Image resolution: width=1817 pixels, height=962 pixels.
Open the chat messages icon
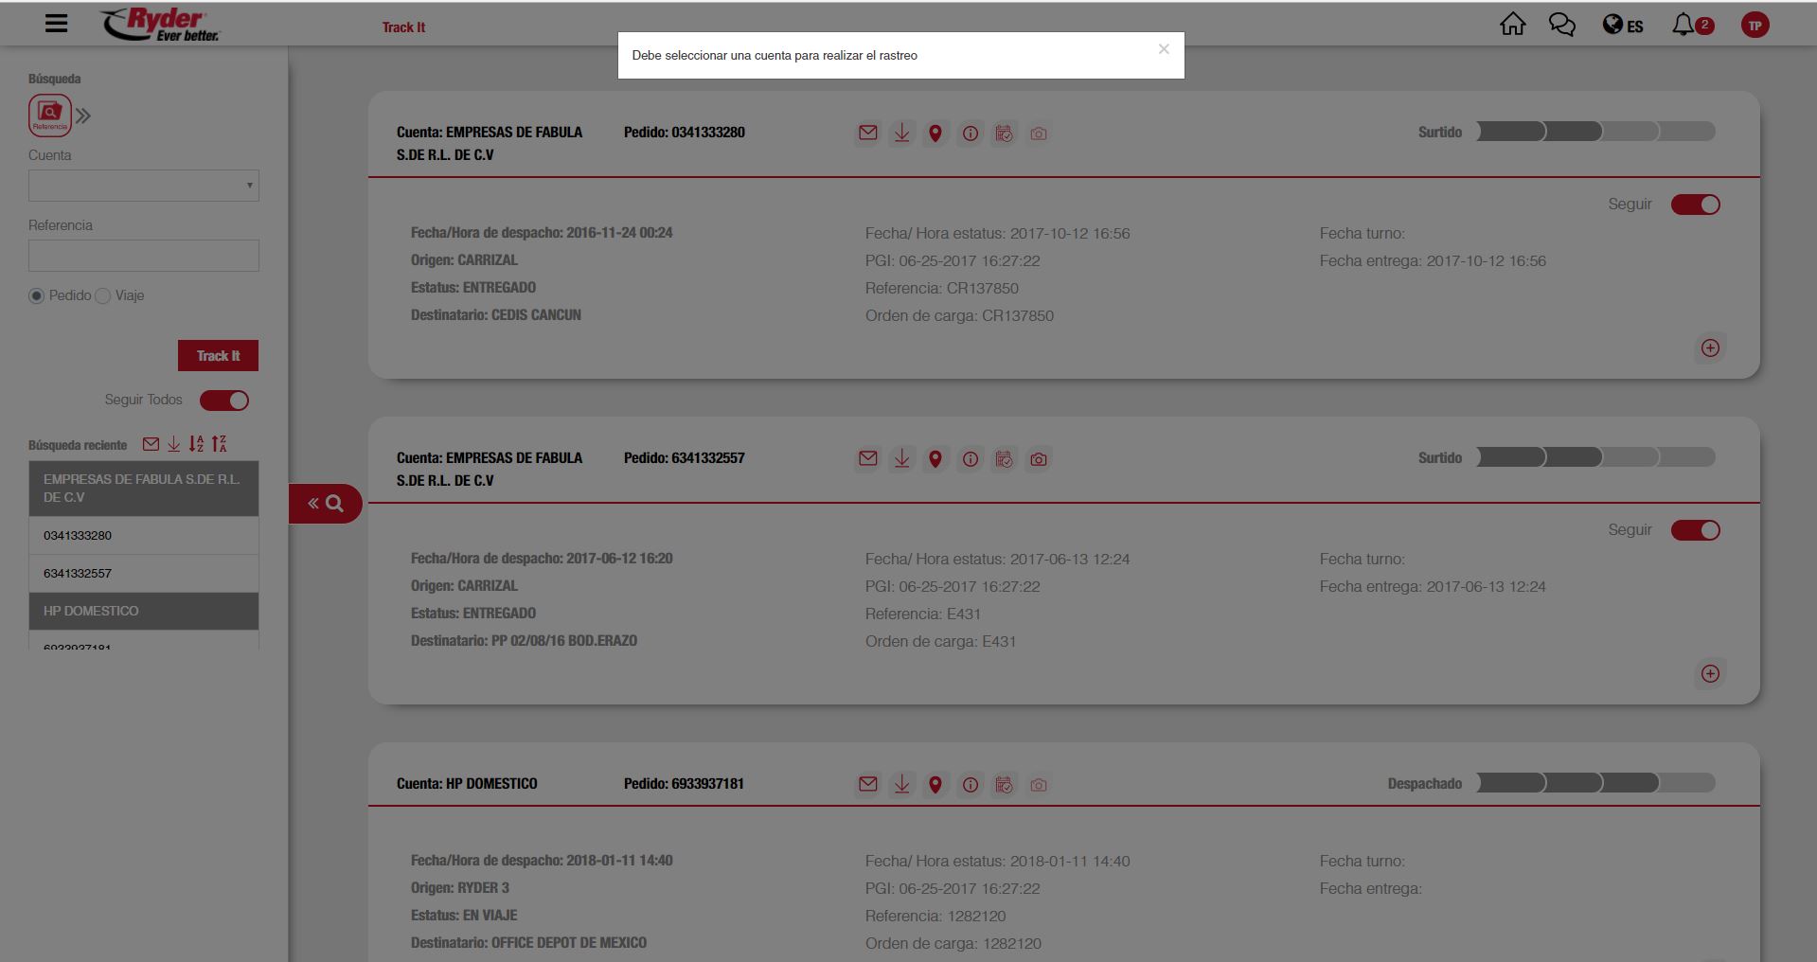tap(1561, 25)
